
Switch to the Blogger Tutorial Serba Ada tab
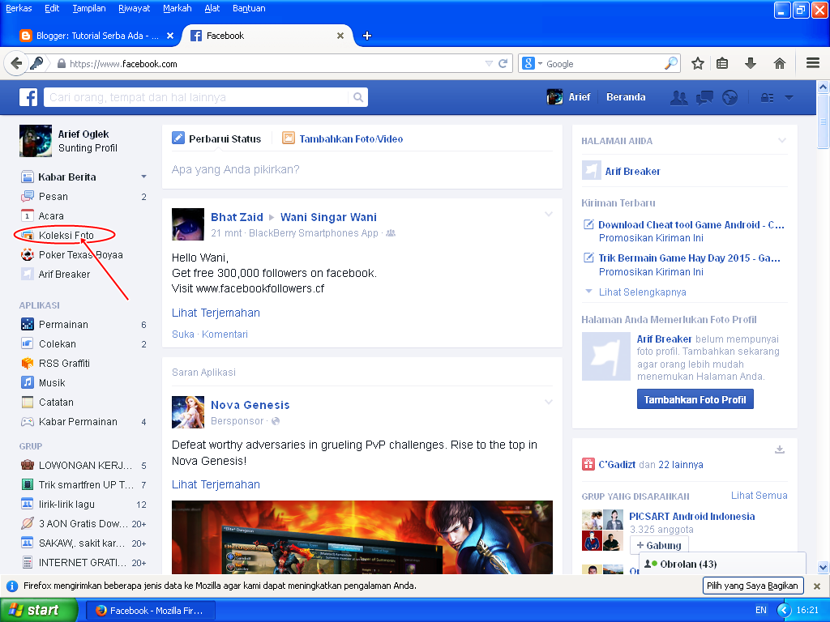coord(97,36)
